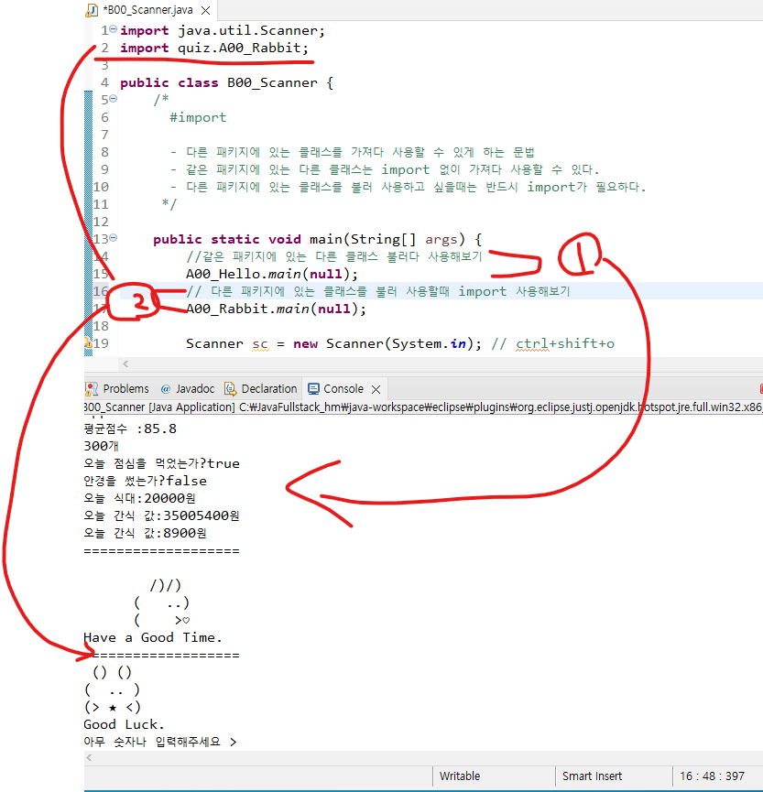Click console line '오늘 간식 값:8900원'
763x792 pixels.
pos(145,534)
